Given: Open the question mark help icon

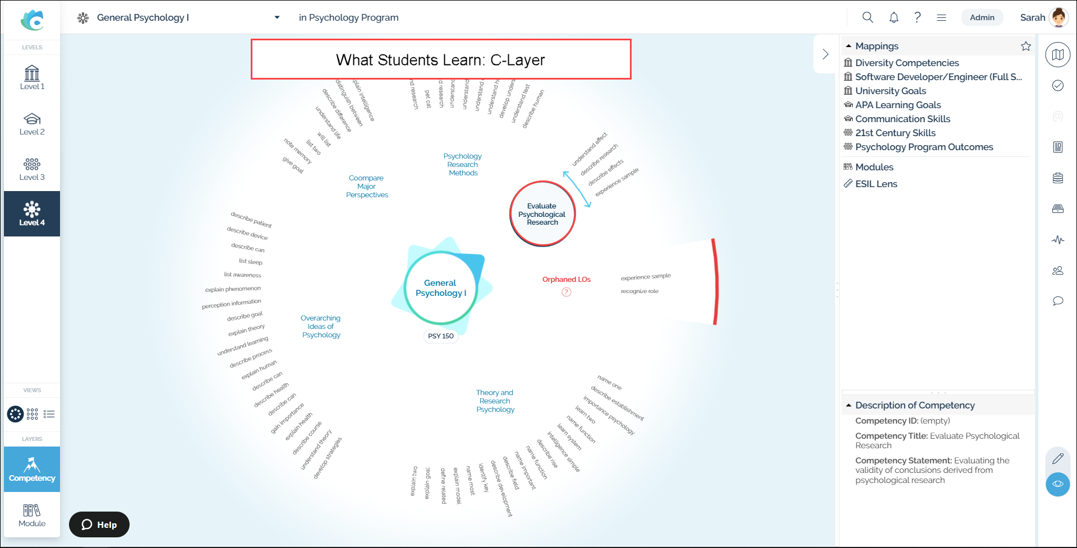Looking at the screenshot, I should tap(918, 17).
